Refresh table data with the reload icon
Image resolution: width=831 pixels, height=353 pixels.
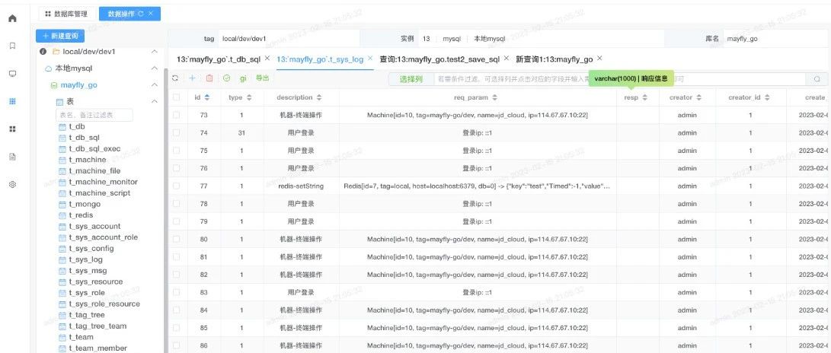(x=175, y=78)
